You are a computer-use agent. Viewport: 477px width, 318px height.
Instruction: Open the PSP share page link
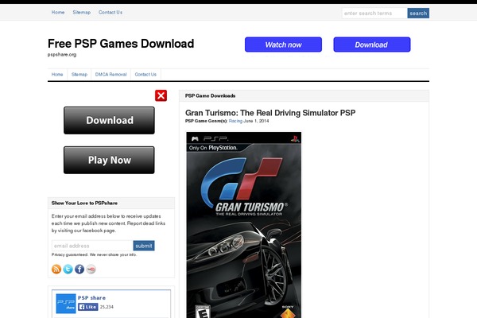pos(91,297)
